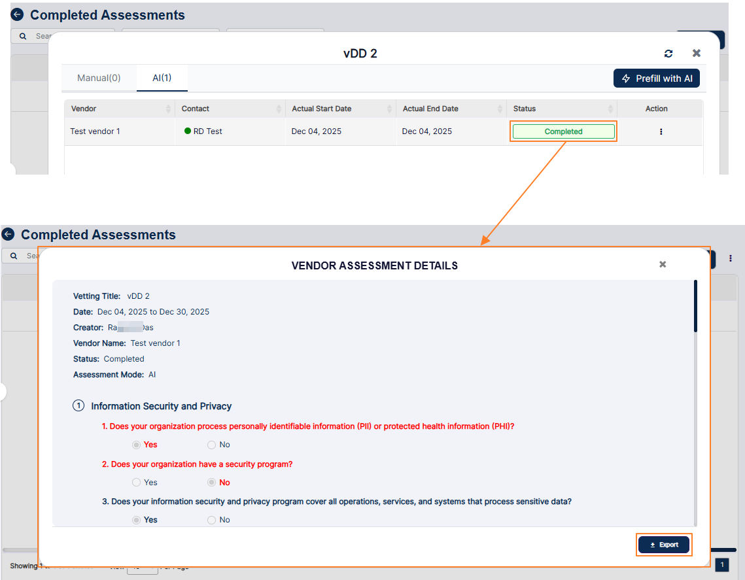Select No for the security program question

[211, 482]
